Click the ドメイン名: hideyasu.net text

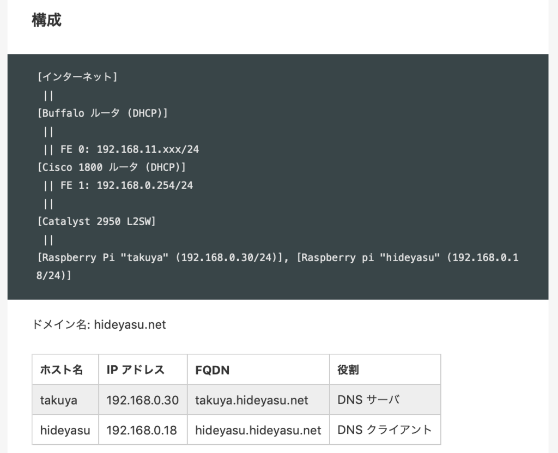[99, 324]
